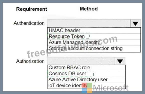Choose the Resource Token option

point(94,36)
